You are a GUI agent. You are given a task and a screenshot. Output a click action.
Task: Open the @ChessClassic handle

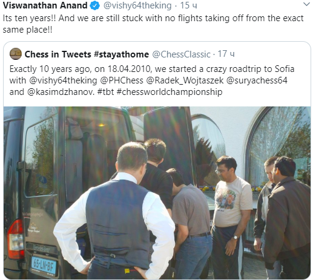pyautogui.click(x=181, y=54)
